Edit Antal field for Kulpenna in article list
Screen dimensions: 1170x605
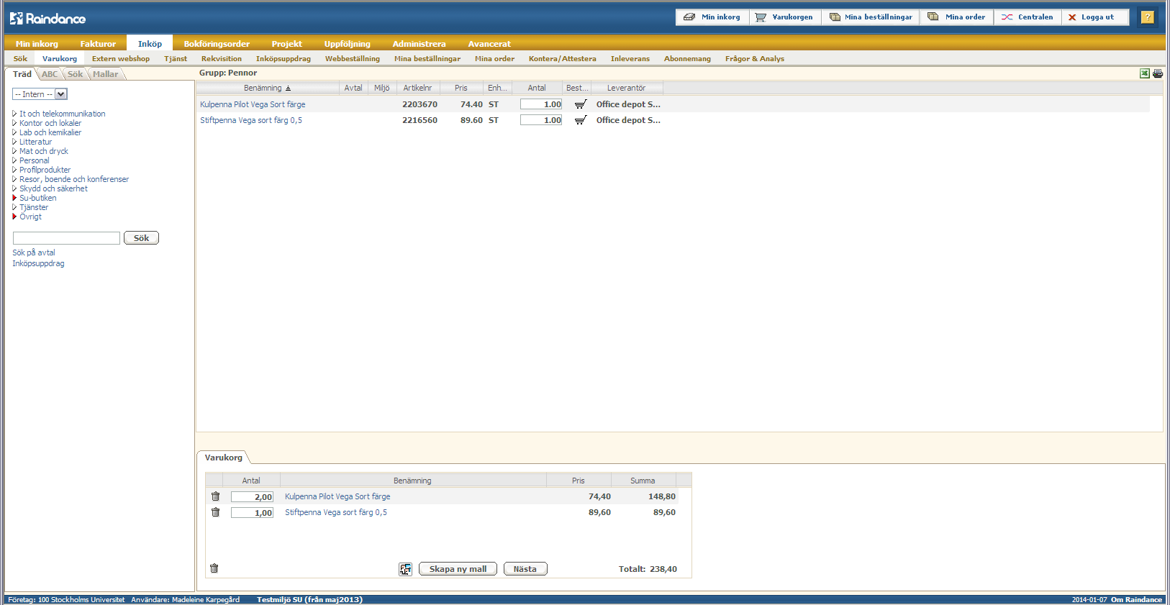point(541,104)
